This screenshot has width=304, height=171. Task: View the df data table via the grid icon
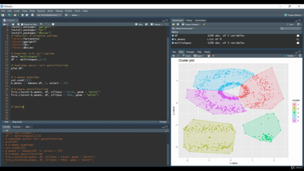tap(298, 36)
